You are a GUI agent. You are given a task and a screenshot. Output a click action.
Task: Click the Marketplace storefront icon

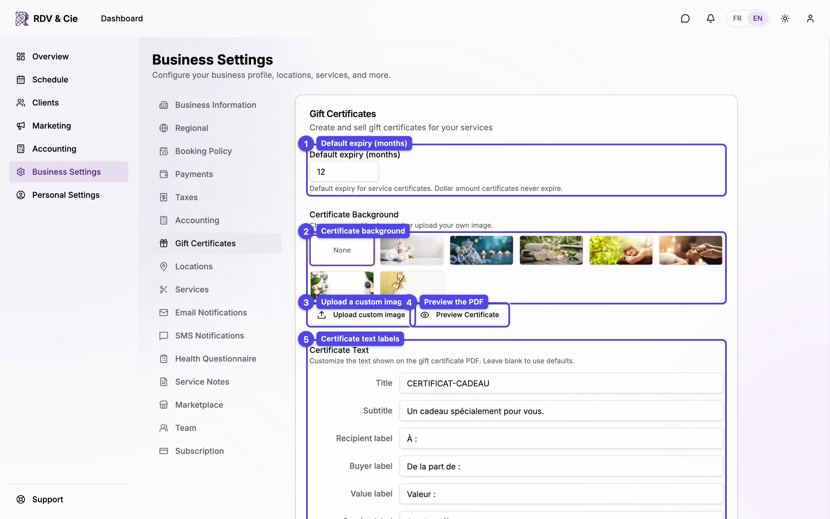coord(164,405)
